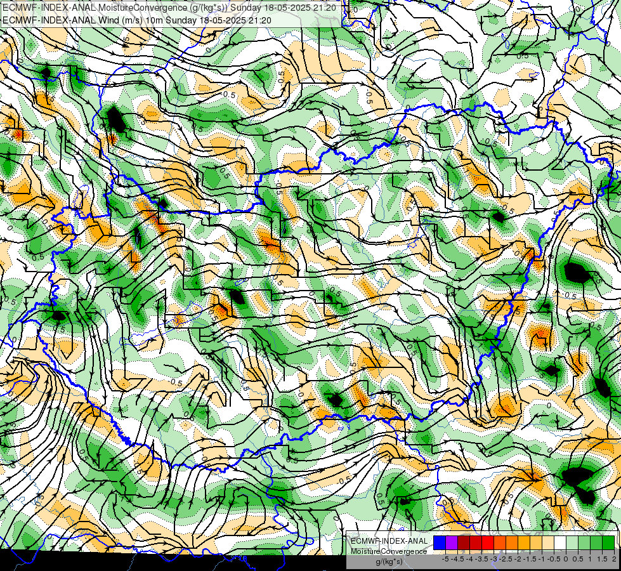Click the MoistureConvergence title line in the header
This screenshot has width=621, height=571.
pos(169,8)
